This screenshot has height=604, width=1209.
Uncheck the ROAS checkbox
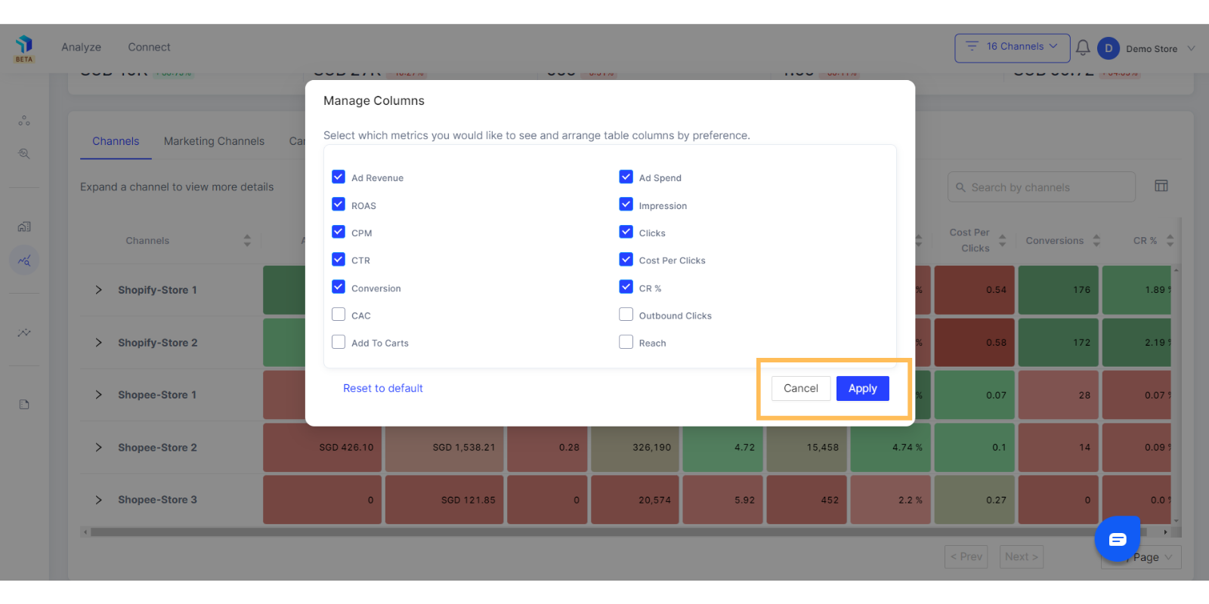coord(339,205)
